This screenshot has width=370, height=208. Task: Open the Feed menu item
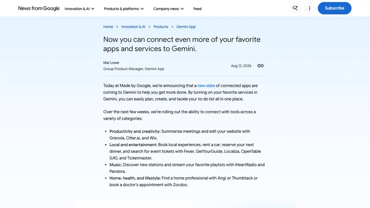[x=197, y=9]
